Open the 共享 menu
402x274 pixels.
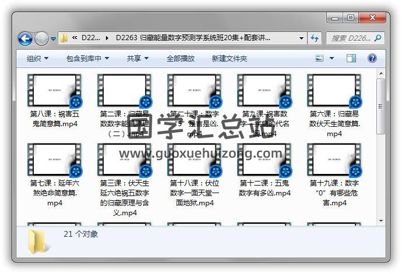coord(137,59)
